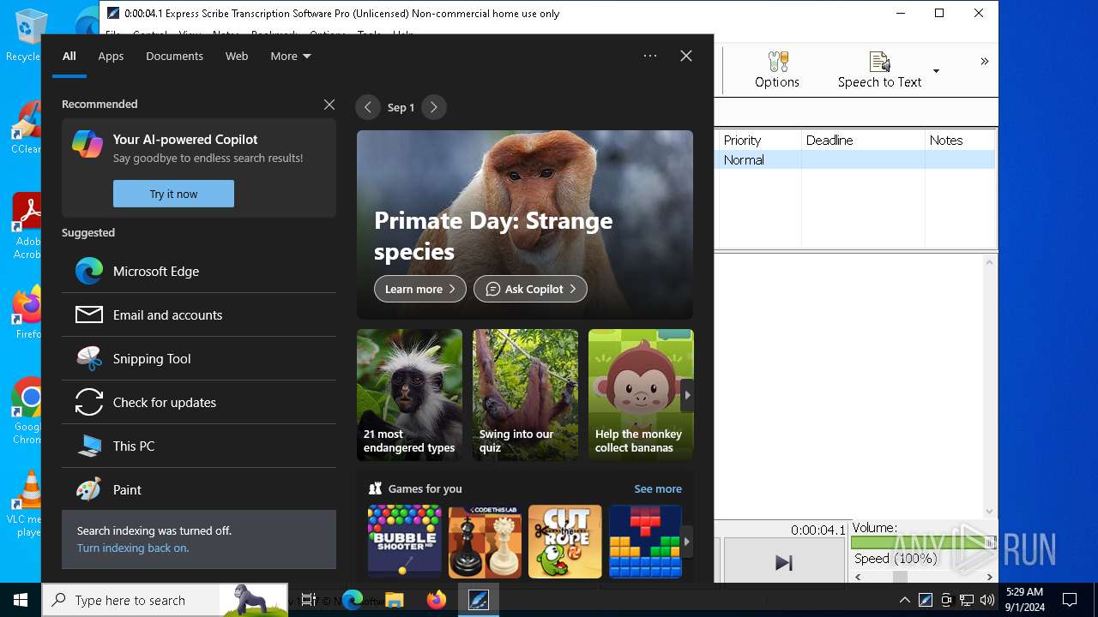Viewport: 1098px width, 617px height.
Task: Open the chess game tile
Action: 485,542
